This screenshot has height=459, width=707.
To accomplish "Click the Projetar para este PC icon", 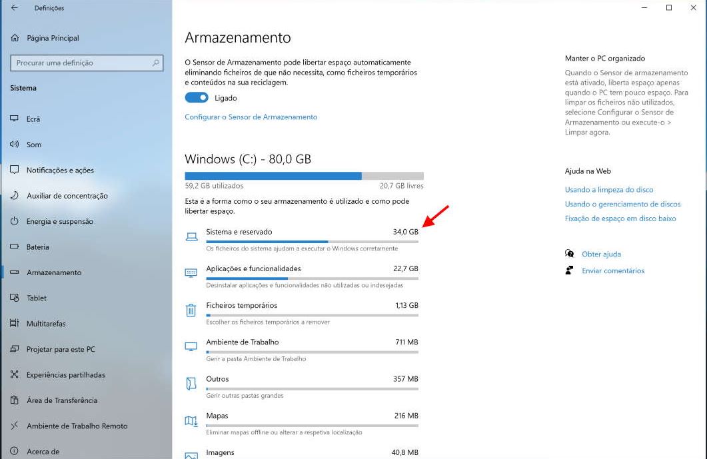I will pos(15,349).
